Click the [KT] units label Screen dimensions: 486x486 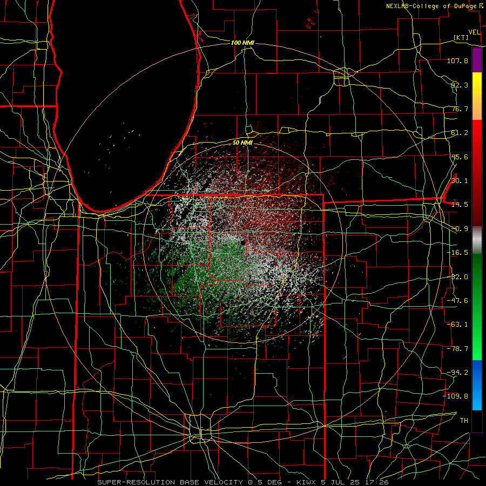(x=461, y=37)
